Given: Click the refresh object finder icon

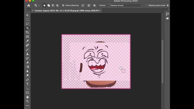Looking at the screenshot, I should pos(83,5).
